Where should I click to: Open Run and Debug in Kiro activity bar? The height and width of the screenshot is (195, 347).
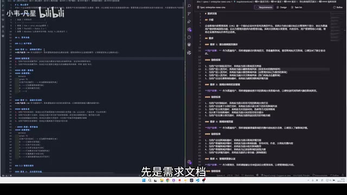[189, 22]
